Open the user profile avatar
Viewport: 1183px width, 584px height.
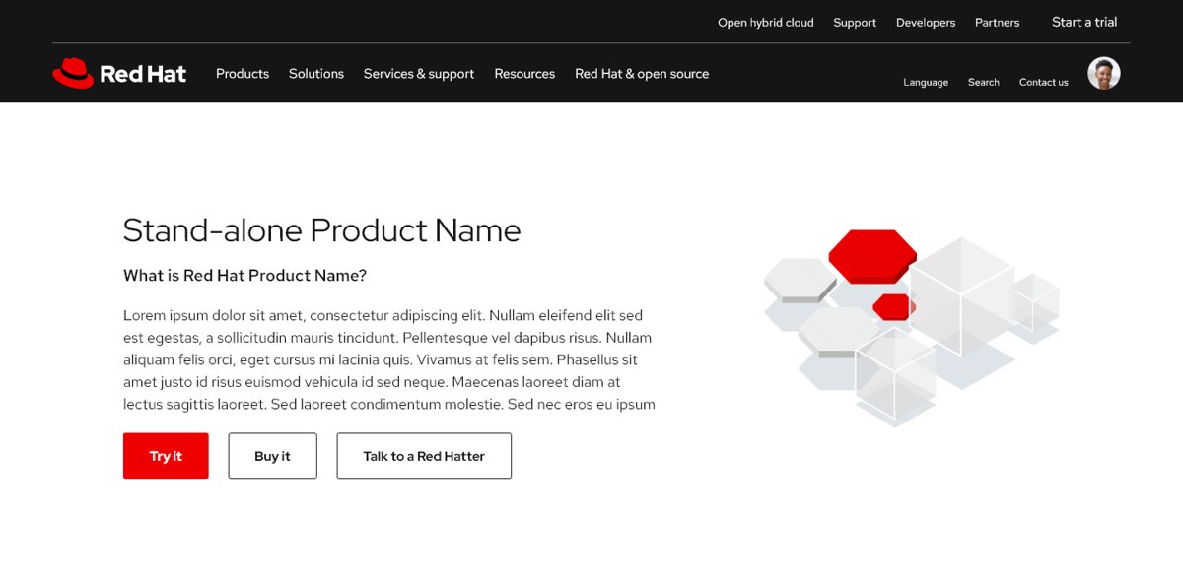[x=1104, y=72]
